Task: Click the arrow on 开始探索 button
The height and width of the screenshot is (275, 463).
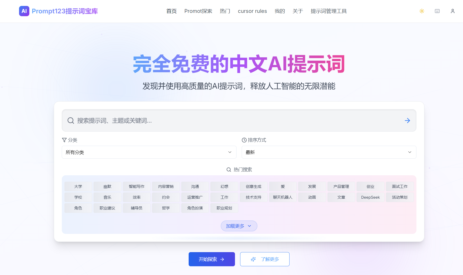Action: (x=222, y=259)
